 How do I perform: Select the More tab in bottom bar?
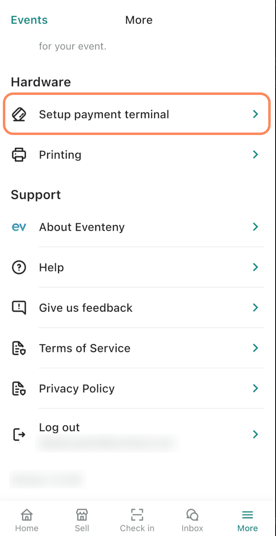tap(247, 520)
